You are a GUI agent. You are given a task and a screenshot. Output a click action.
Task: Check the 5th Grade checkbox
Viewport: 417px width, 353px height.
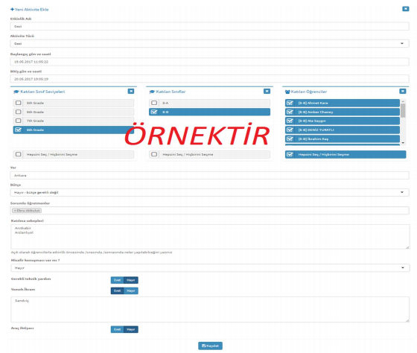pyautogui.click(x=19, y=103)
